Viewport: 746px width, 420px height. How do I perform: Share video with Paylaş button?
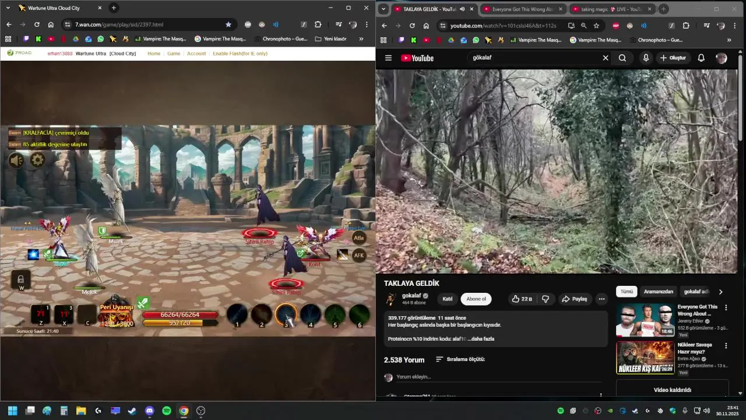pyautogui.click(x=575, y=299)
